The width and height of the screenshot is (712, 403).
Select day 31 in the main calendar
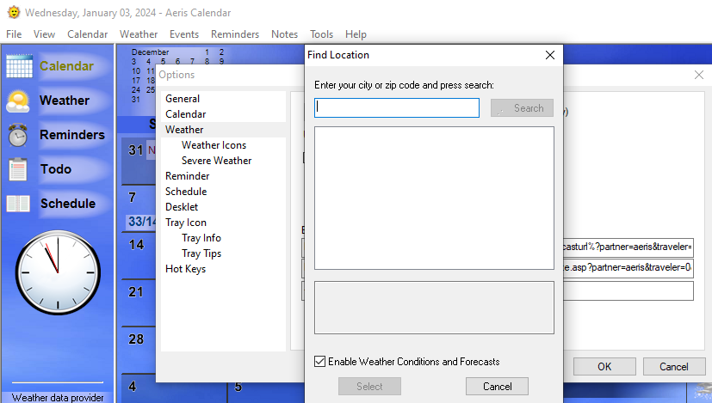(136, 150)
